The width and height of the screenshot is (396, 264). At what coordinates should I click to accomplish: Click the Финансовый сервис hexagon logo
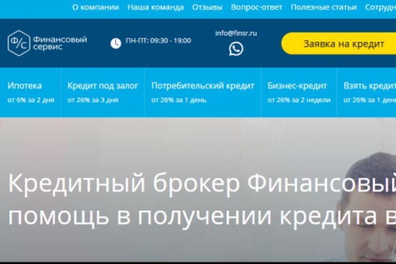(19, 43)
